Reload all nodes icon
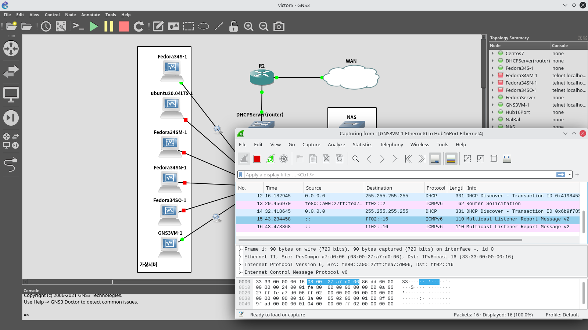 [x=139, y=26]
